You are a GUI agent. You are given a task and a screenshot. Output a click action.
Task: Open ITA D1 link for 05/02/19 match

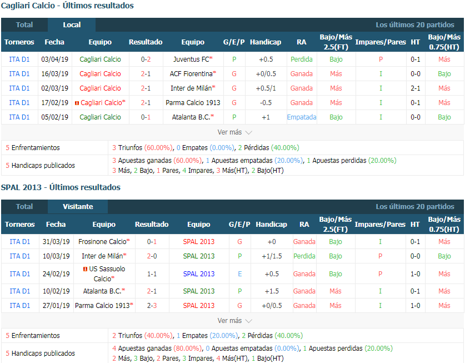coord(19,117)
